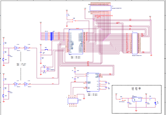Select resistor R1 10K near top
Screen dimensions: 166x115
pyautogui.click(x=67, y=15)
